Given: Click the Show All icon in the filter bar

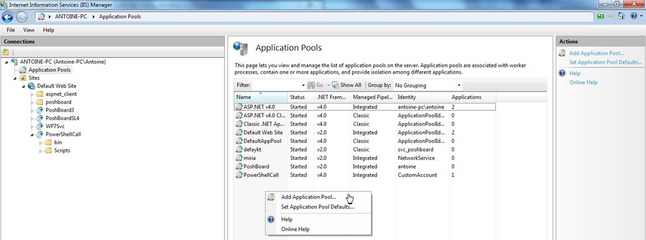Looking at the screenshot, I should [x=336, y=85].
